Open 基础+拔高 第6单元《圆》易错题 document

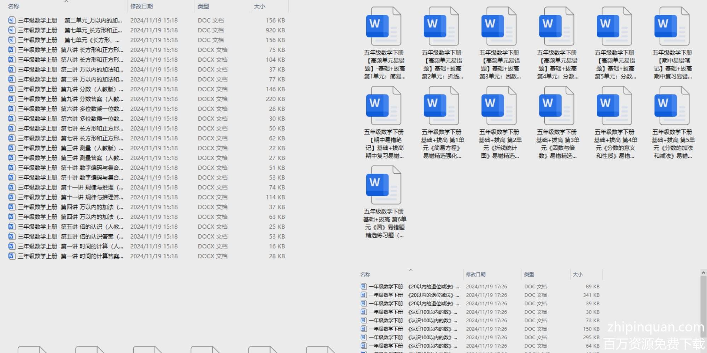(x=384, y=186)
